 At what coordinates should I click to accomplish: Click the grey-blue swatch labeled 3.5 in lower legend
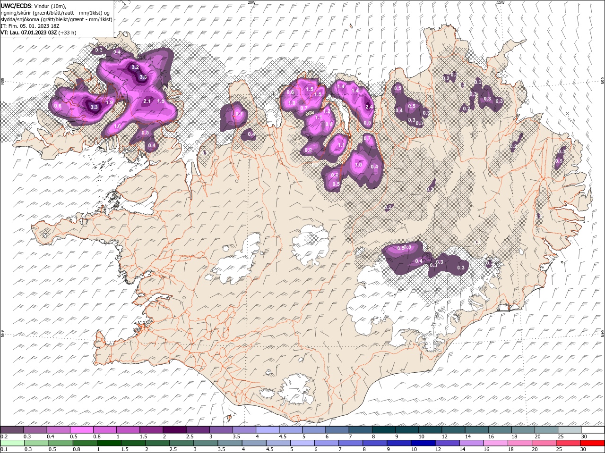coord(229,443)
